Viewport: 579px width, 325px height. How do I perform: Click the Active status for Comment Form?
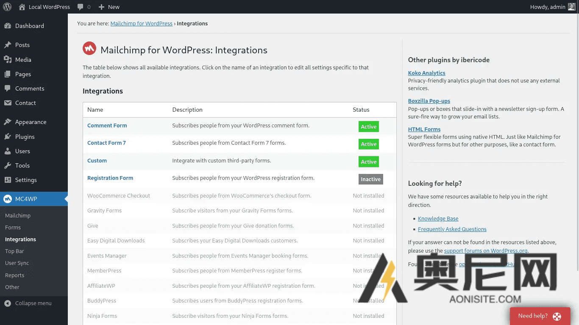point(368,127)
